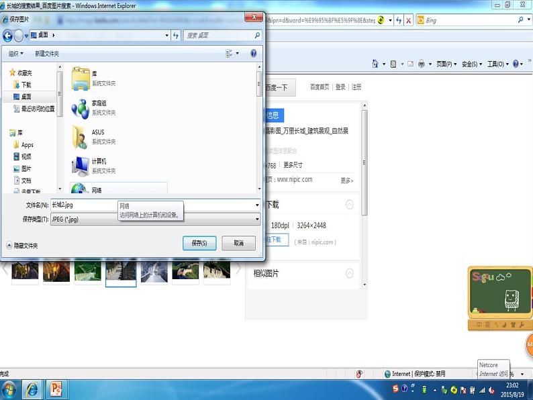Image resolution: width=533 pixels, height=400 pixels.
Task: Click Hide Folders (隐藏文件夹) toggle
Action: coord(22,246)
